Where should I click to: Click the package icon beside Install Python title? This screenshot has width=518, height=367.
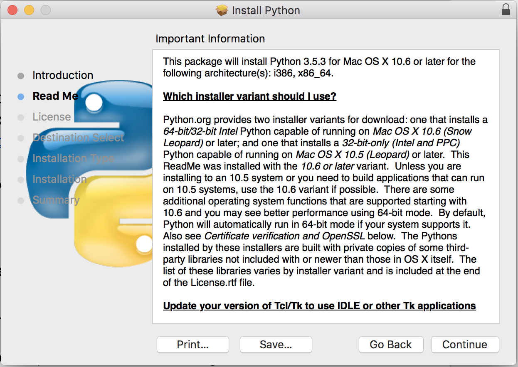[222, 10]
